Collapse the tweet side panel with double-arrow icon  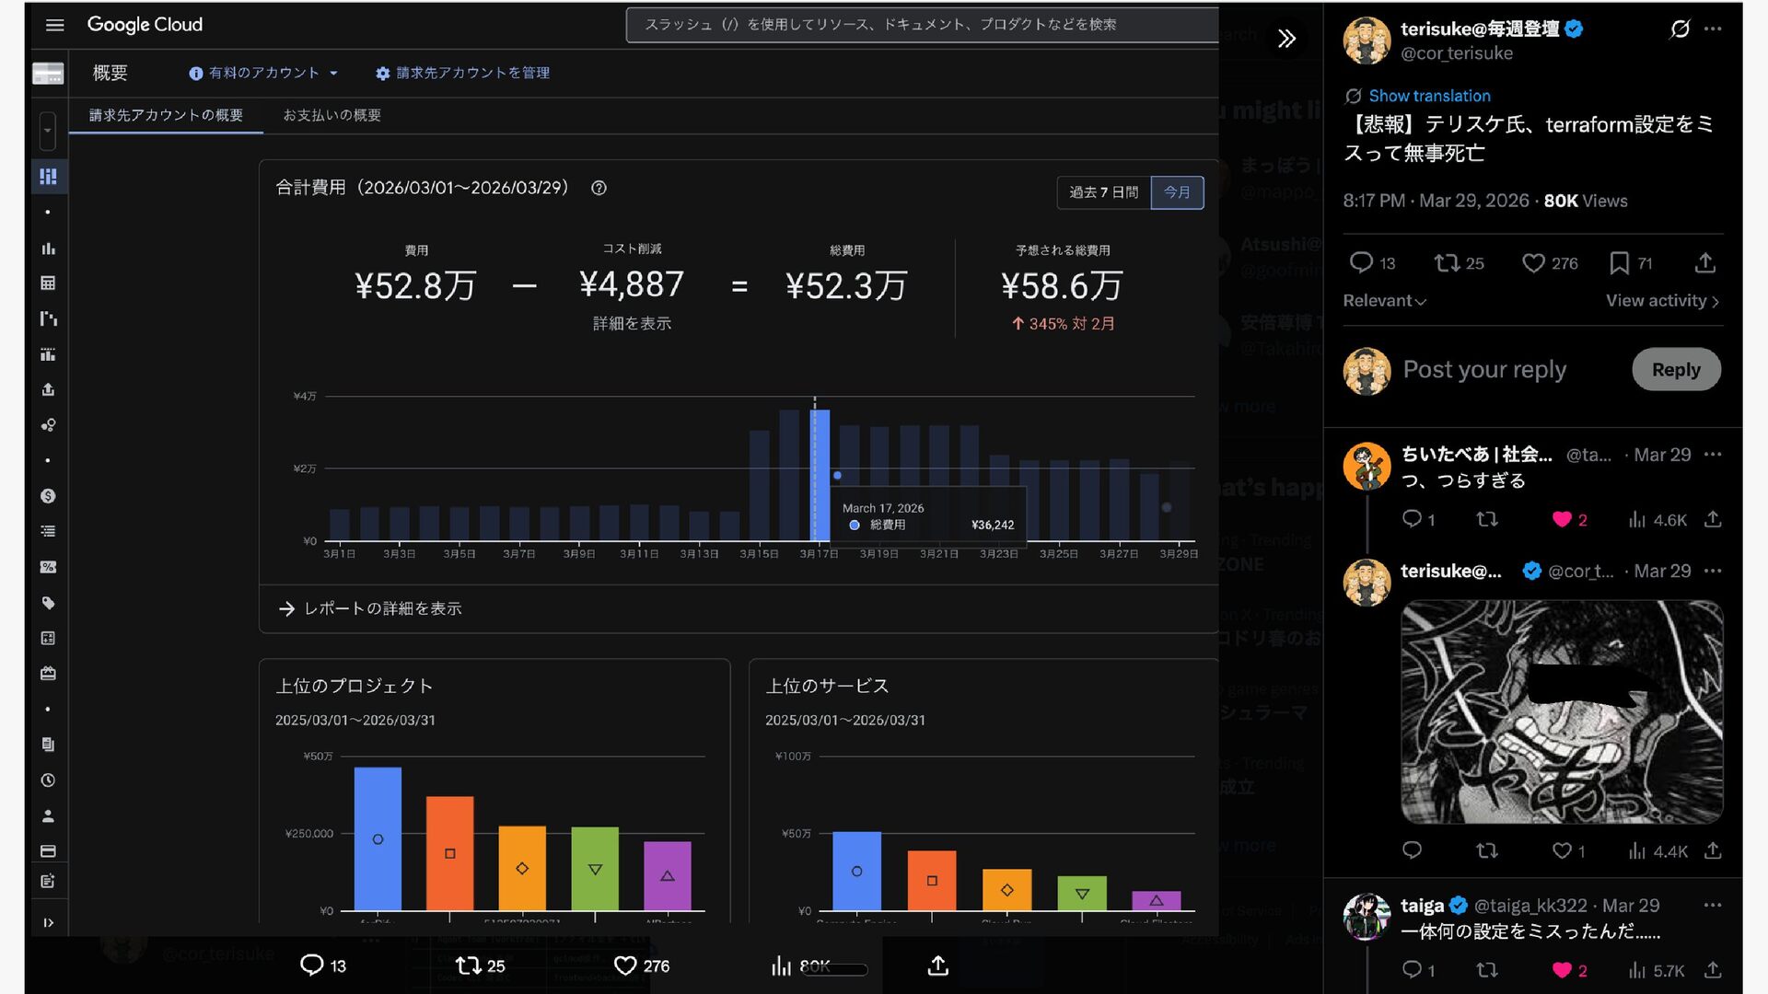tap(1286, 38)
